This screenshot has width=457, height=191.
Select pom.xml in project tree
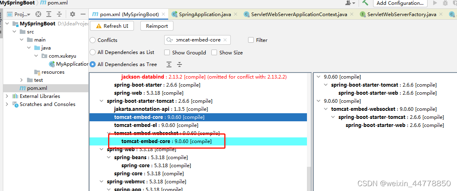[46, 88]
